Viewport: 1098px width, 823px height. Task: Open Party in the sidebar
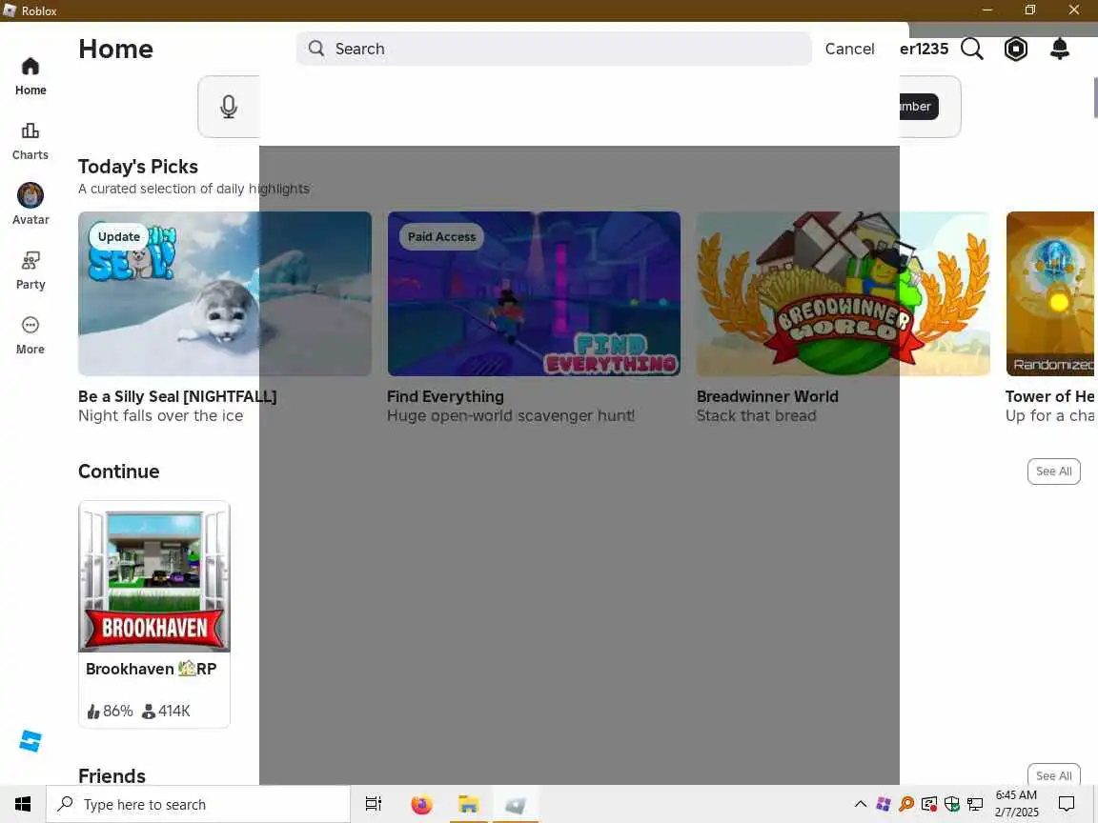click(x=30, y=271)
